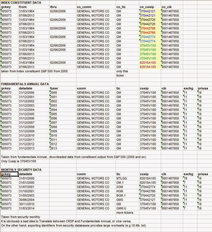Select cell with ticker MTLQQ
The width and height of the screenshot is (212, 232).
pyautogui.click(x=127, y=178)
